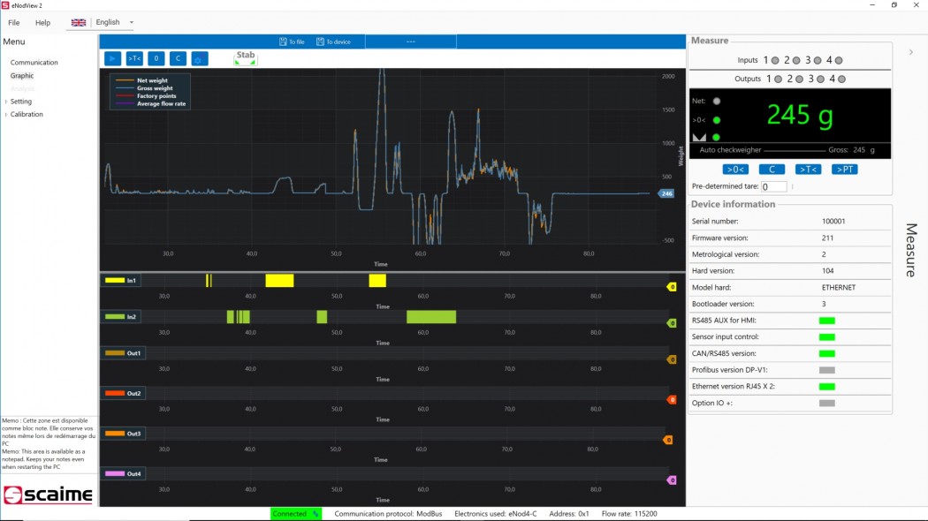Select the C clear icon above the graph
This screenshot has height=521, width=928.
click(x=177, y=57)
